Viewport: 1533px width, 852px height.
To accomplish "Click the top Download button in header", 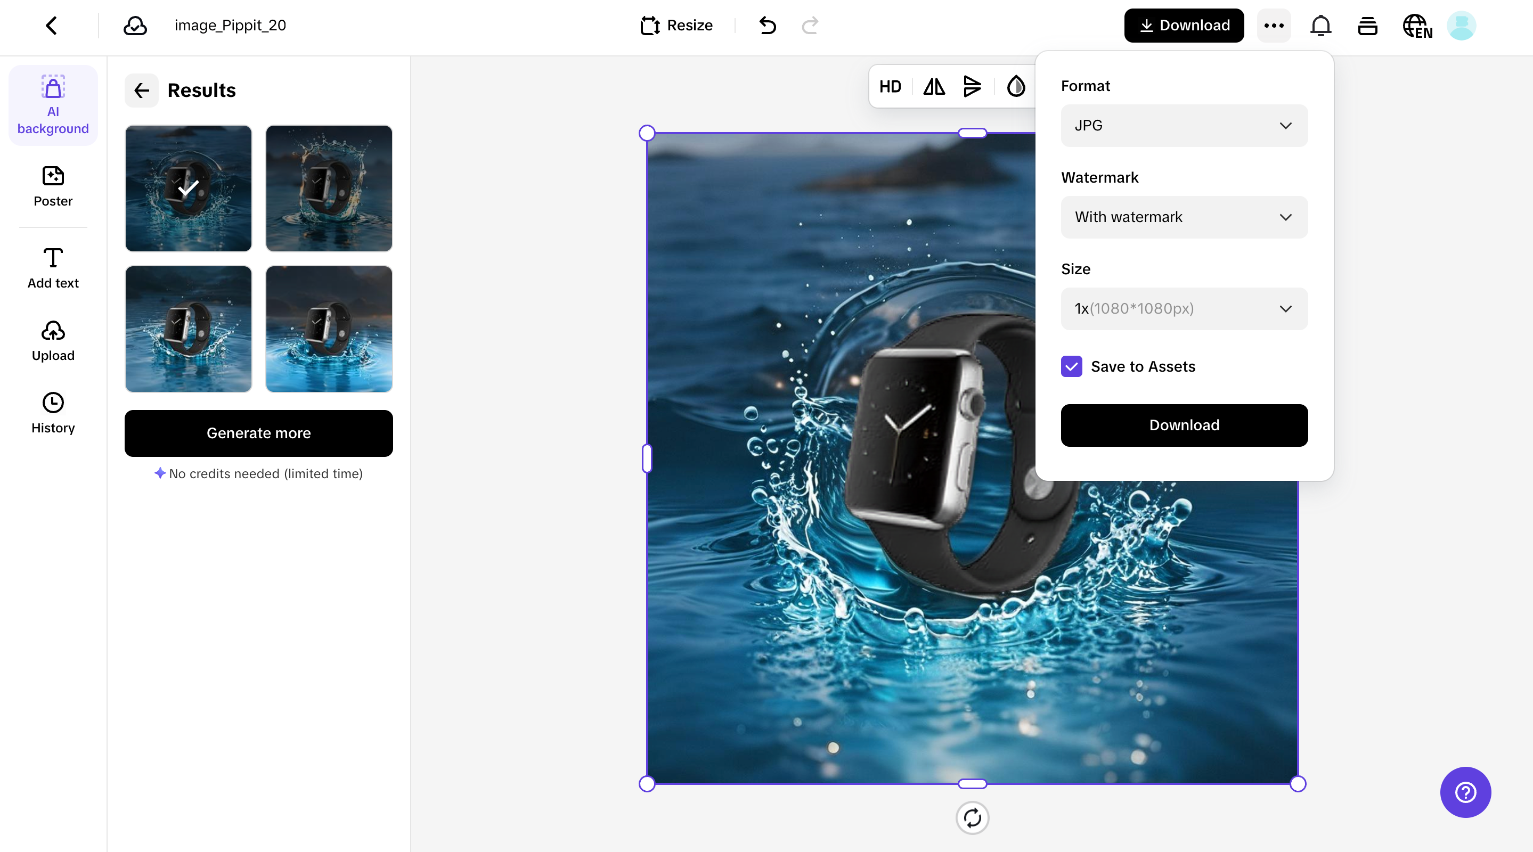I will coord(1184,26).
